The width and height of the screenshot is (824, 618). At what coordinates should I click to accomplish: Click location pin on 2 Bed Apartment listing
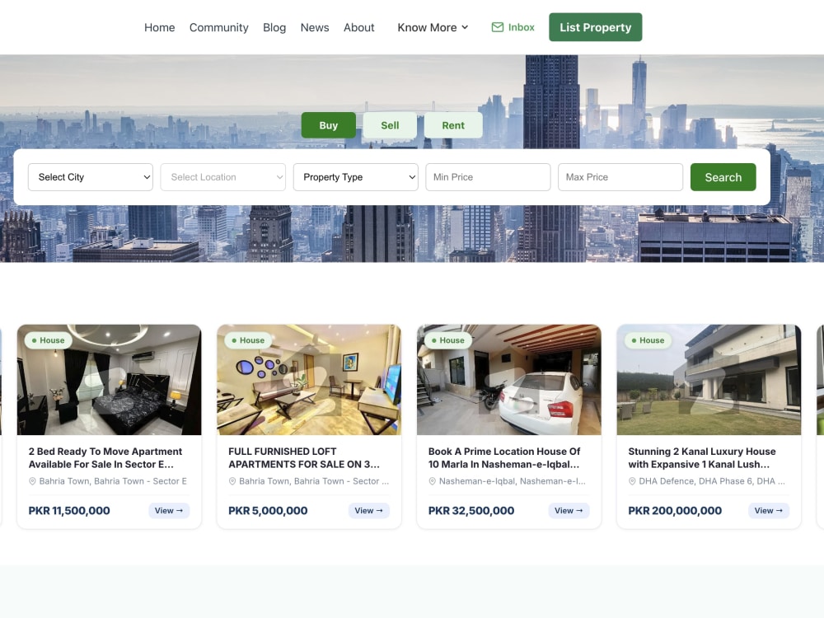[32, 481]
